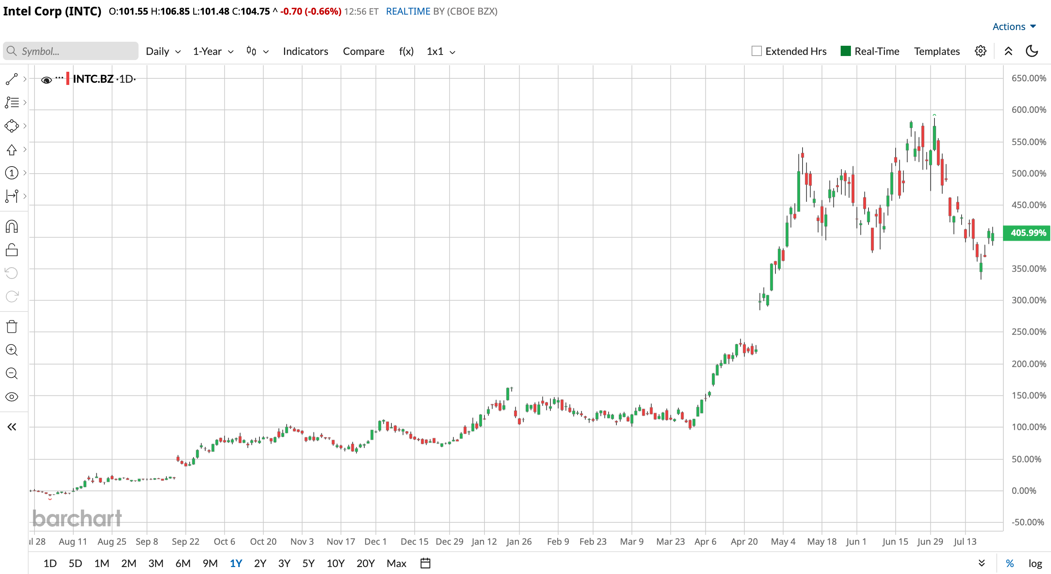Open the calendar date range picker
Viewport: 1051px width, 574px height.
(425, 563)
